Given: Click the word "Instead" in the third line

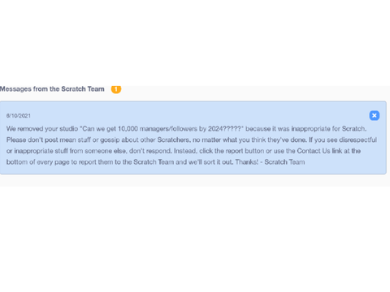Looking at the screenshot, I should click(x=185, y=151).
